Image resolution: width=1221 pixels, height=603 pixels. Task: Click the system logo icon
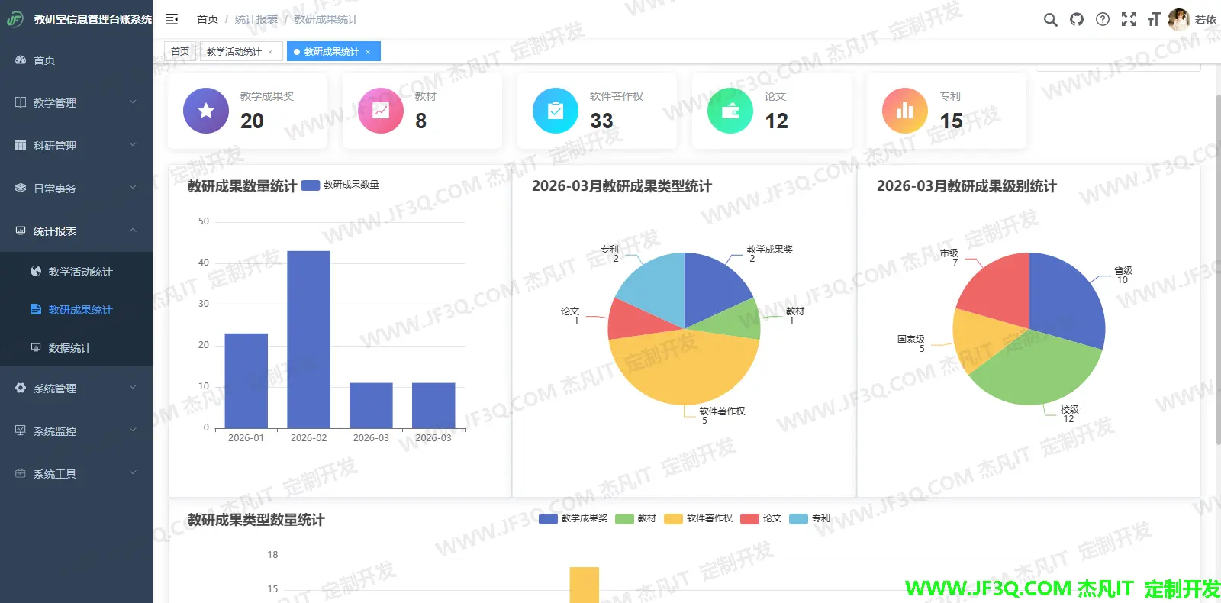click(x=14, y=19)
